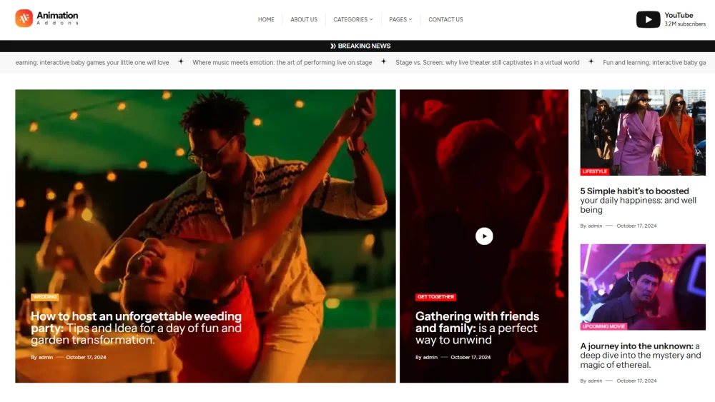Click the Stage vs. Screen ticker headline
Viewport: 715px width, 402px height.
[x=487, y=62]
